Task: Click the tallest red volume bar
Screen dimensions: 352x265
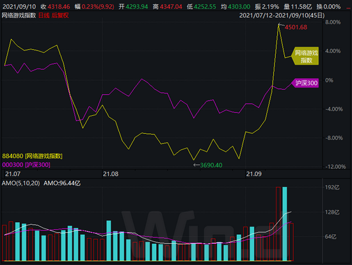Action: click(278, 223)
